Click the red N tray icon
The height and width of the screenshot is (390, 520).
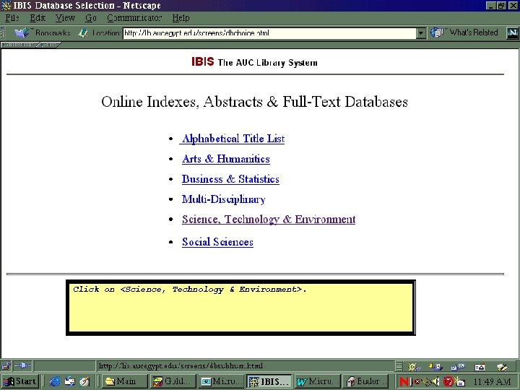click(404, 382)
